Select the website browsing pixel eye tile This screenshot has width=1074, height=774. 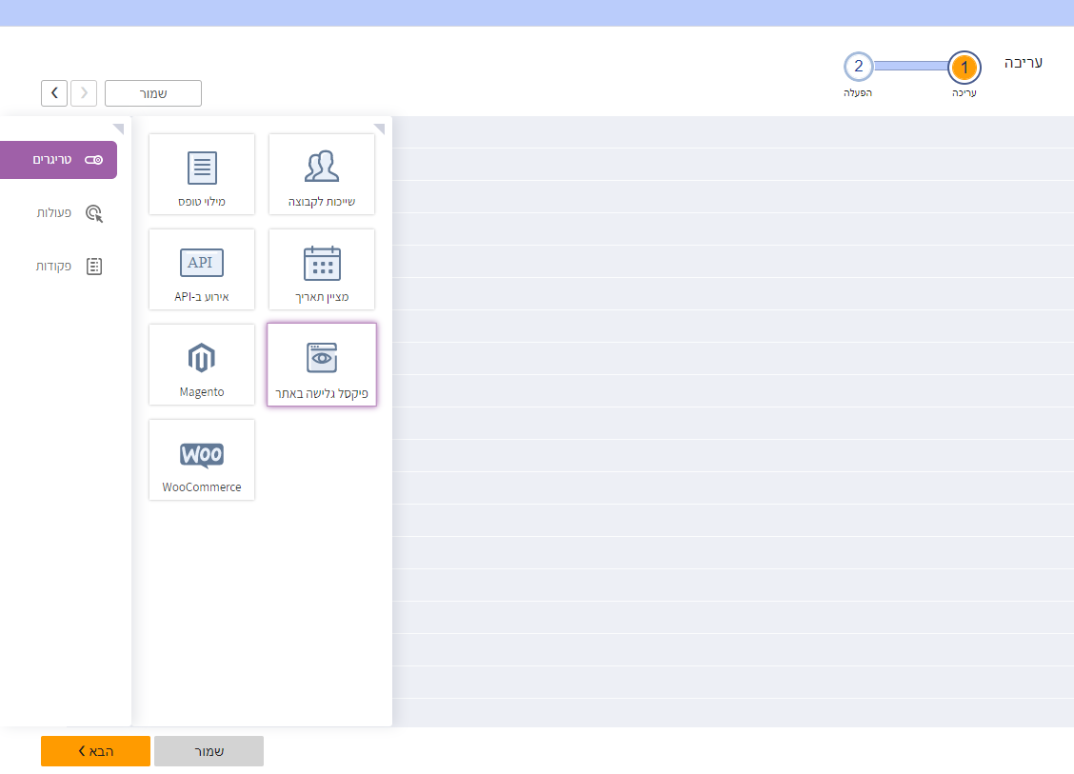(322, 365)
